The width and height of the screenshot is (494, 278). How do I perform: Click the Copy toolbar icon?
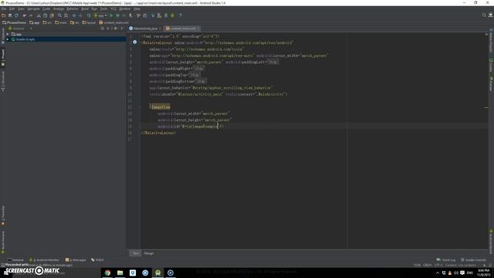pyautogui.click(x=45, y=15)
